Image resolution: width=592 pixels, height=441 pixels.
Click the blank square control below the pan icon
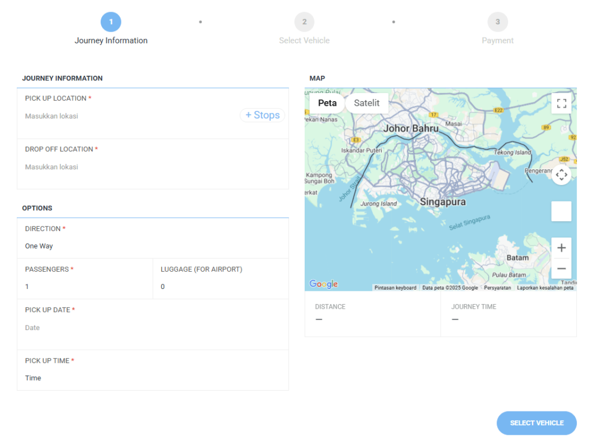click(561, 211)
